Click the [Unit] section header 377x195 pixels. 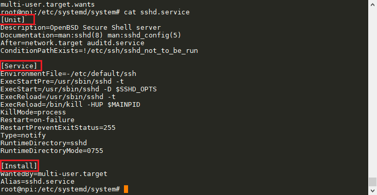pyautogui.click(x=13, y=19)
